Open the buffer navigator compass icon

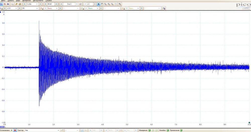pos(80,4)
